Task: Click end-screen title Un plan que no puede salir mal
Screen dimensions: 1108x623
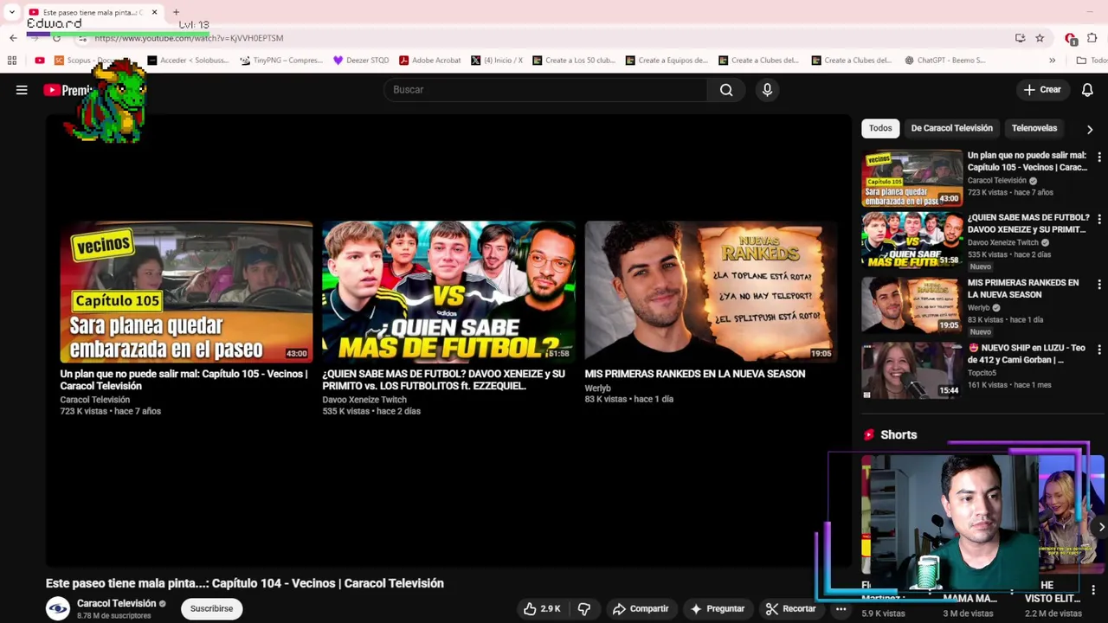Action: 184,380
